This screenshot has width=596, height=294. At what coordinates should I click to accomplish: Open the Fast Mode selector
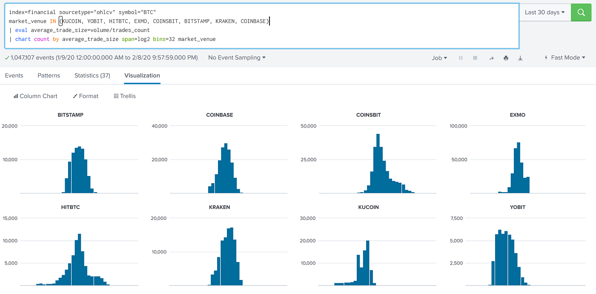tap(565, 58)
